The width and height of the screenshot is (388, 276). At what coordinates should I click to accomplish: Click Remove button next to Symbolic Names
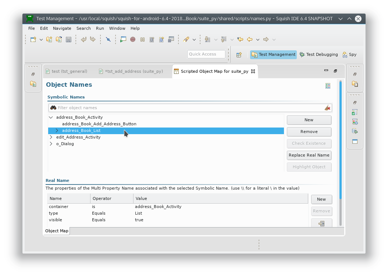(x=309, y=132)
